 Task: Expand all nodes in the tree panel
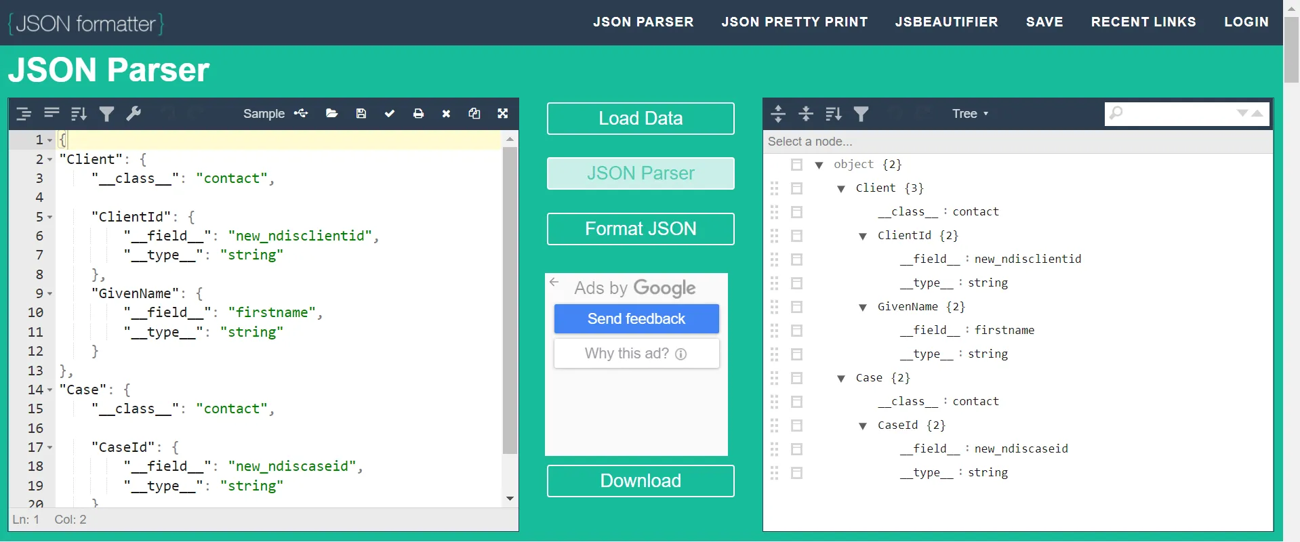tap(778, 114)
